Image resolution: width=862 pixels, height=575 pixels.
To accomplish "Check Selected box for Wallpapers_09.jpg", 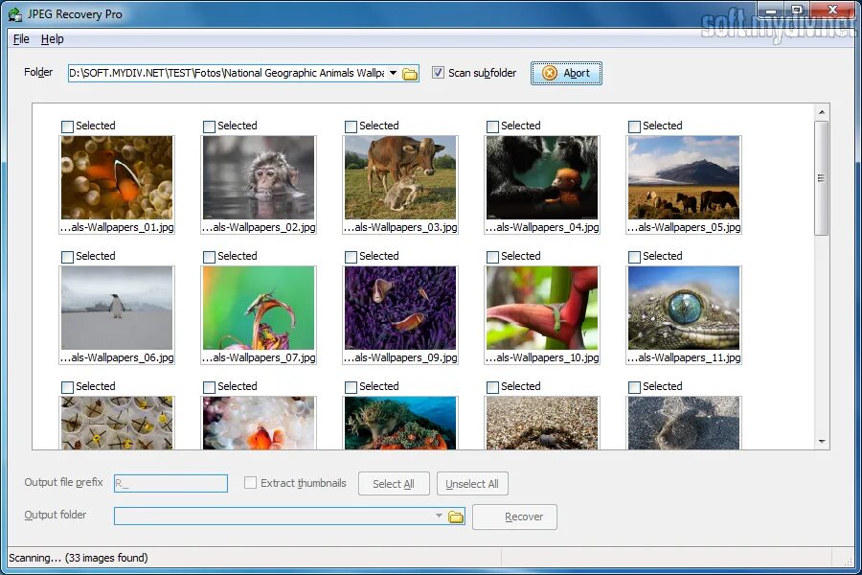I will pyautogui.click(x=351, y=257).
